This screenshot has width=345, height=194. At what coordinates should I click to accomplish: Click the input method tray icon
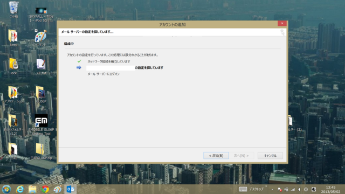(x=314, y=189)
